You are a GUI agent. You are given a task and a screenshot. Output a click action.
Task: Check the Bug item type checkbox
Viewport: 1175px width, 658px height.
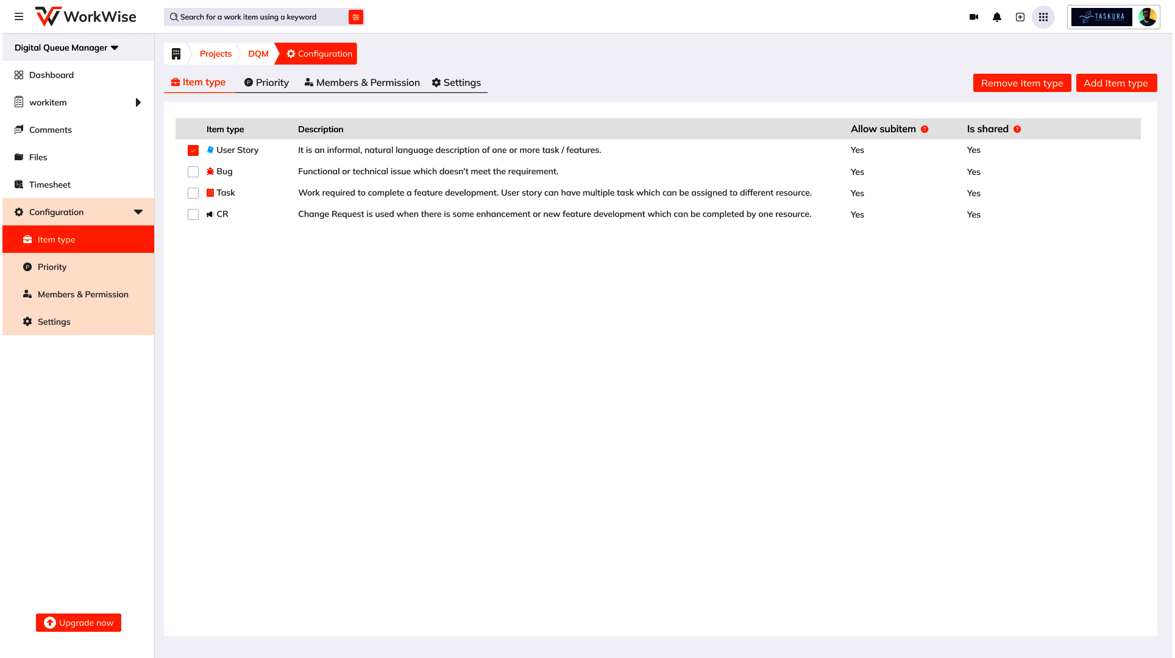(193, 172)
